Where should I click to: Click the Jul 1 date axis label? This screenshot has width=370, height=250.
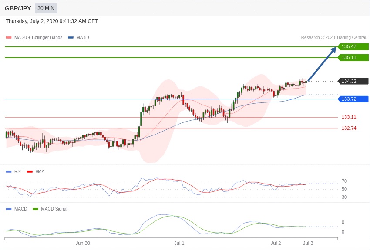click(x=179, y=243)
